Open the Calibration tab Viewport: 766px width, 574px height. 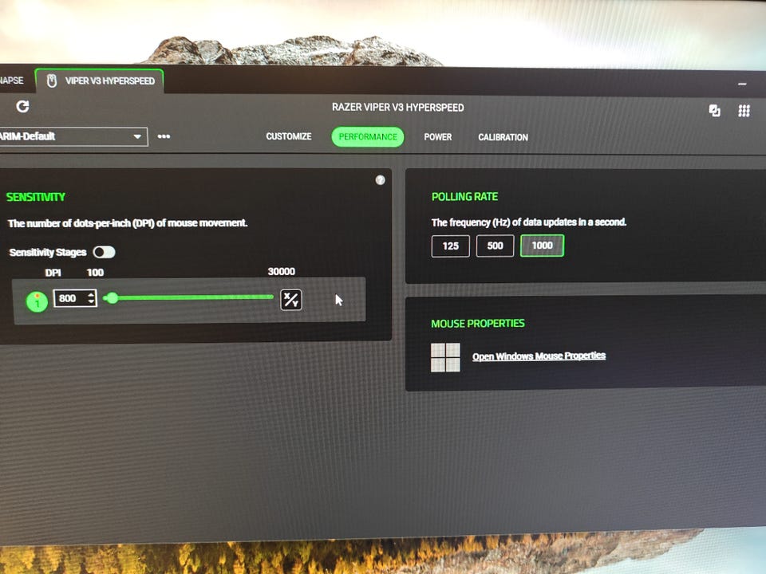click(x=503, y=138)
